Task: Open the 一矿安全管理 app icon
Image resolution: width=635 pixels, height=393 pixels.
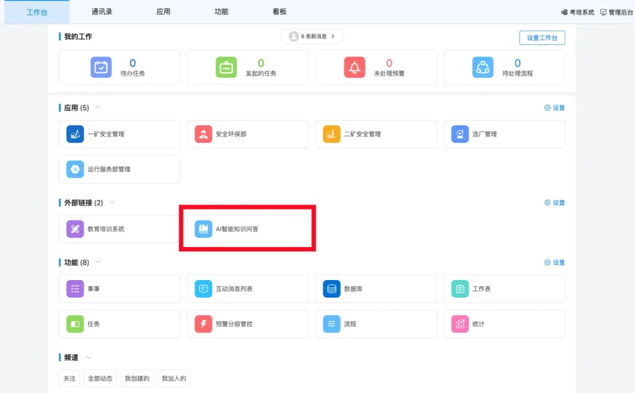Action: (75, 134)
